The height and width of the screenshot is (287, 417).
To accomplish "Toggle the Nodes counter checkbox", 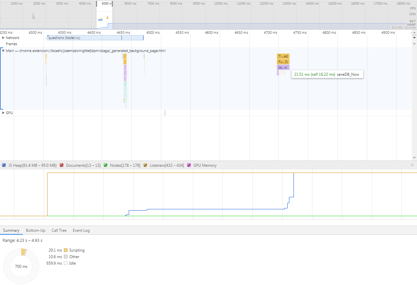I will (x=106, y=165).
